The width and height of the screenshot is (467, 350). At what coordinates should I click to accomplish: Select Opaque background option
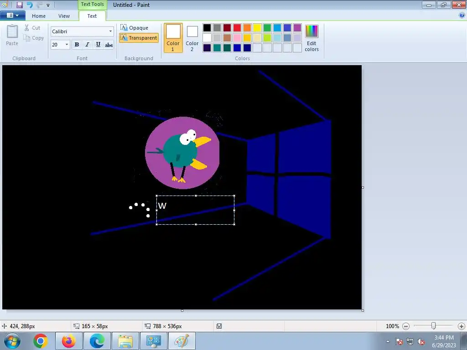tap(135, 28)
